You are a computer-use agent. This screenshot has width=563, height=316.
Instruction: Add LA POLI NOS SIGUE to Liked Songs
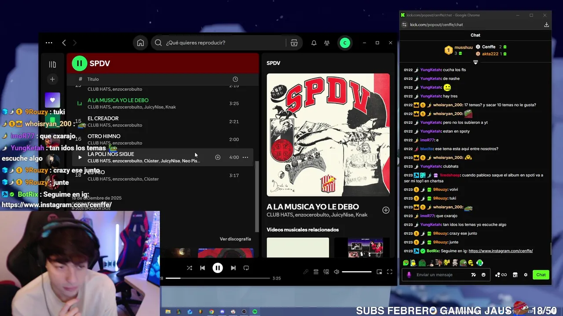(x=218, y=157)
